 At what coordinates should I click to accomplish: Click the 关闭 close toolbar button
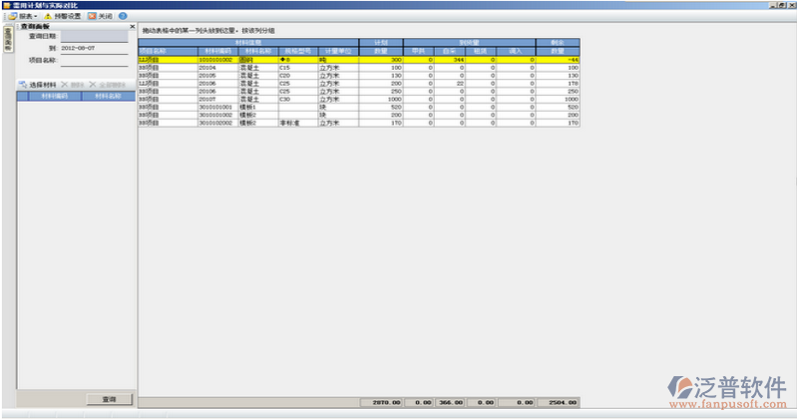click(x=92, y=17)
